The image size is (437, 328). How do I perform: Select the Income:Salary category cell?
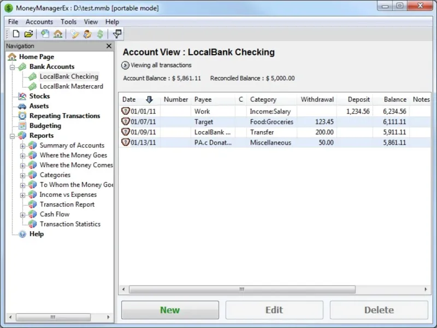(x=271, y=112)
